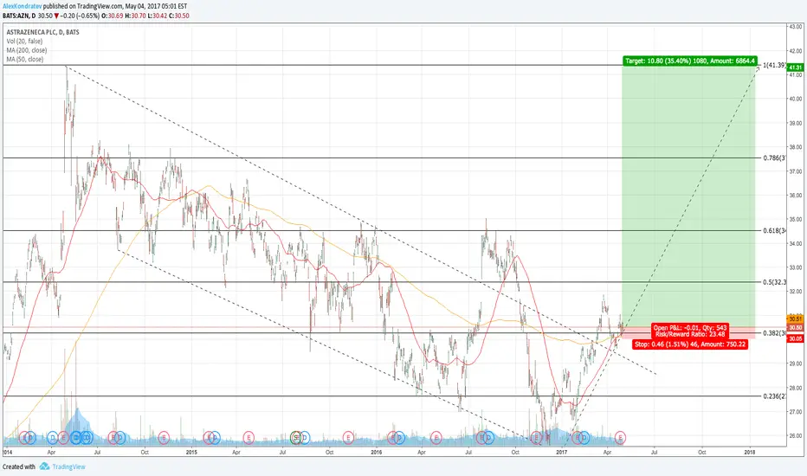Image resolution: width=807 pixels, height=476 pixels.
Task: Click the earnings E marker near May 2015
Action: (249, 438)
